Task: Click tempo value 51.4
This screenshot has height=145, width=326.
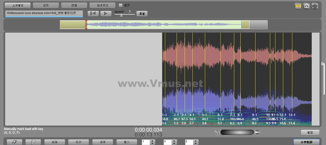Action: [x=221, y=119]
